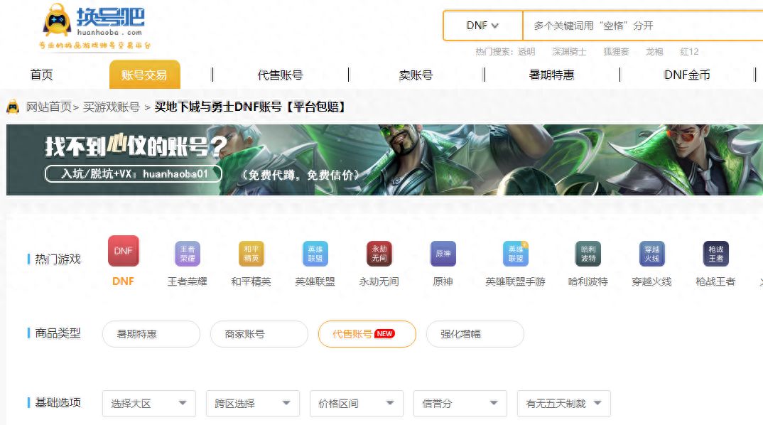Open the 选择大区 dropdown
Viewport: 763px width, 425px height.
tap(148, 403)
